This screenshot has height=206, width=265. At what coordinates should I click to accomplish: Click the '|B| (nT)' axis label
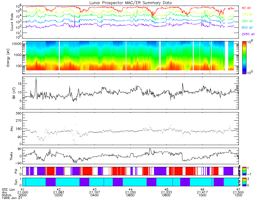(14, 93)
